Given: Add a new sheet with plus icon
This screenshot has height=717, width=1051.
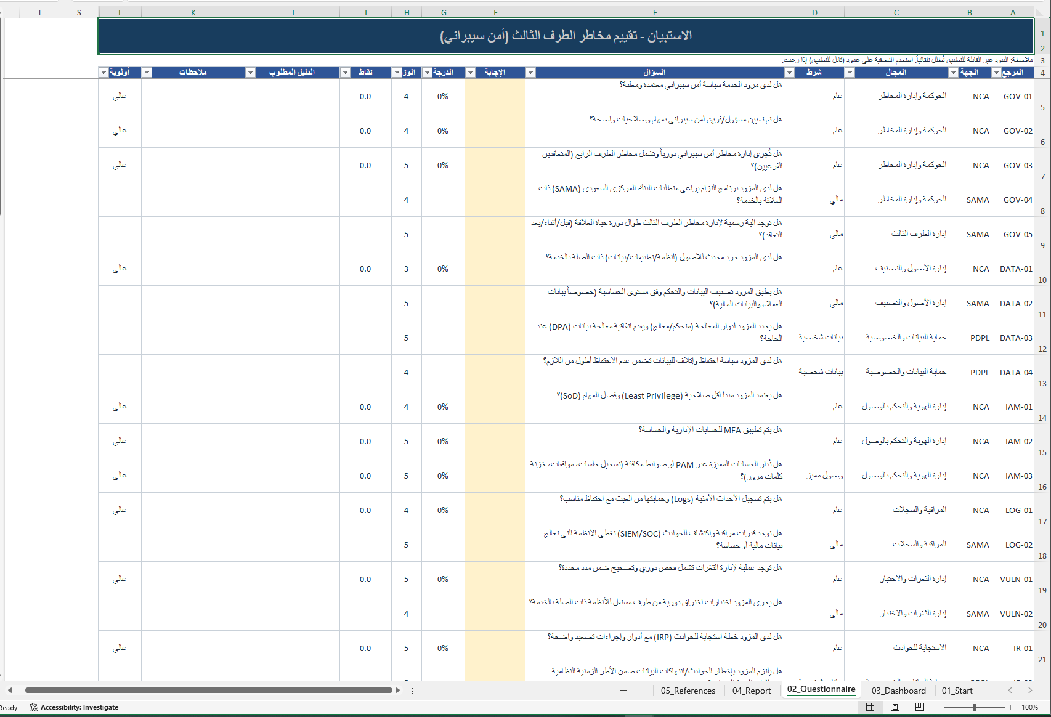Looking at the screenshot, I should coord(623,691).
